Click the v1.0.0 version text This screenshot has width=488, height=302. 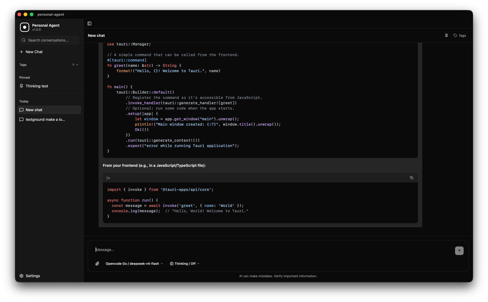(x=36, y=30)
